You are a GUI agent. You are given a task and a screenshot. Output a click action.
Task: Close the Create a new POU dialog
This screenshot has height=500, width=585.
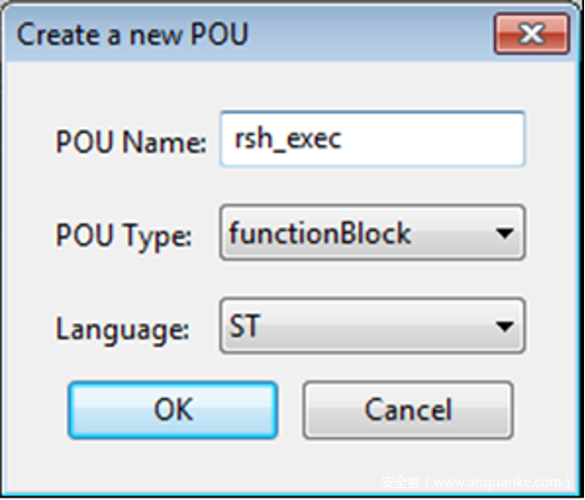pyautogui.click(x=530, y=36)
